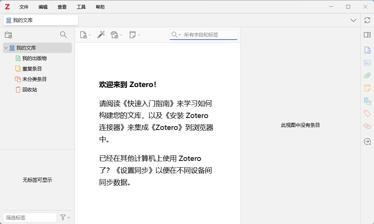Viewport: 374px width, 224px height.
Task: Open the Attachments paperclip icon in the sidebar
Action: point(367,75)
